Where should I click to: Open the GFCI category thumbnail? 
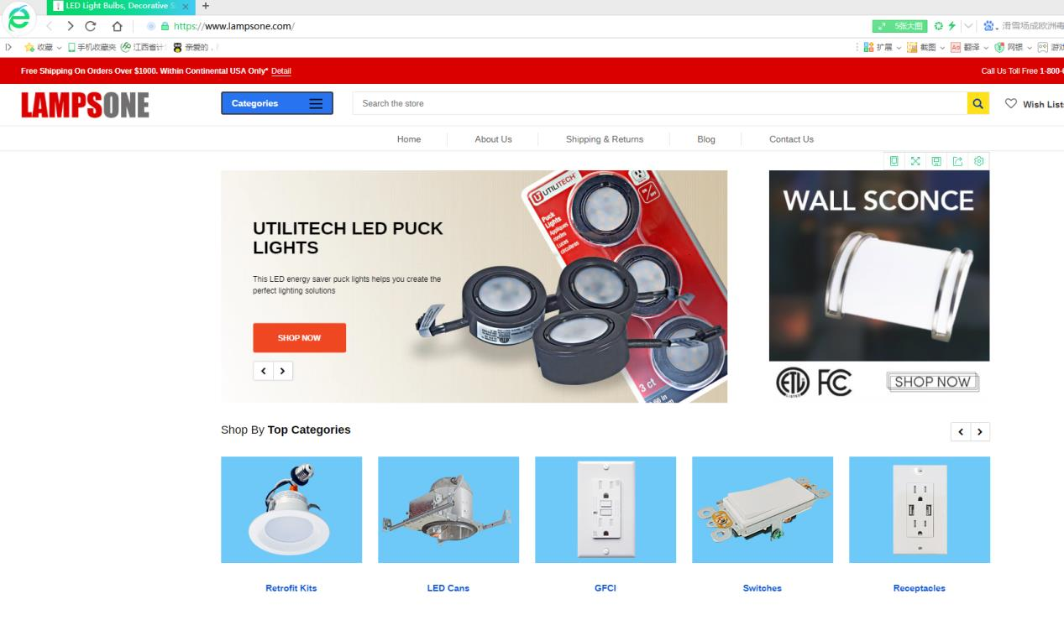(x=605, y=509)
